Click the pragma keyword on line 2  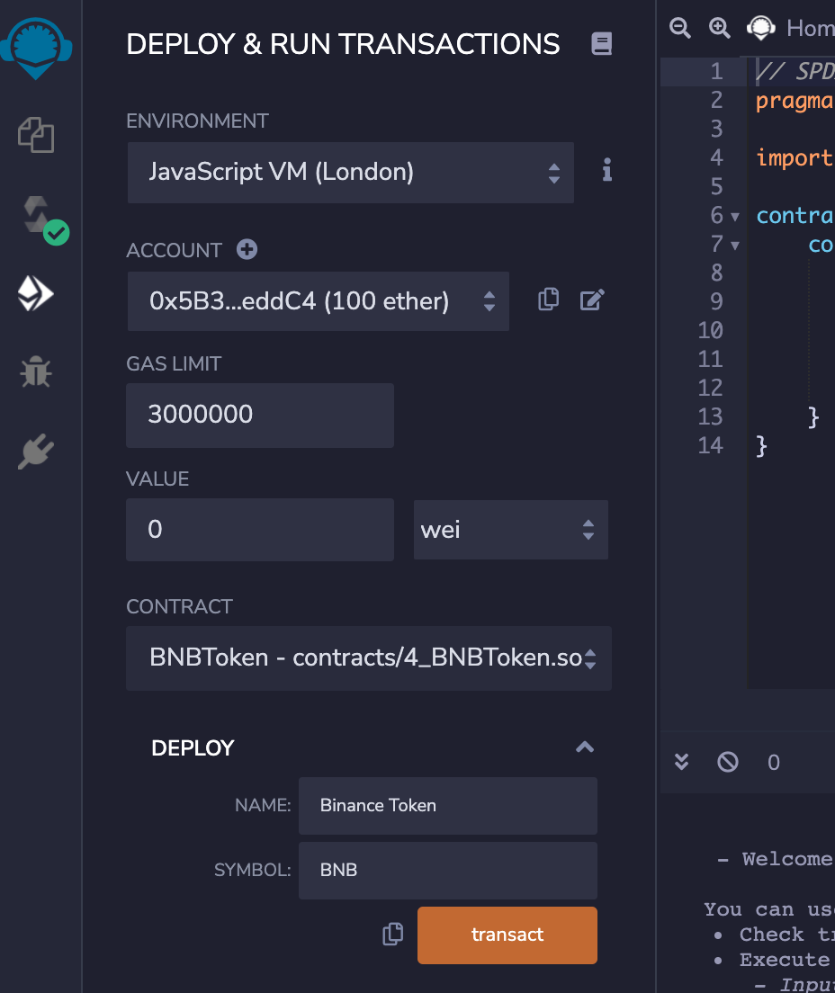point(795,101)
